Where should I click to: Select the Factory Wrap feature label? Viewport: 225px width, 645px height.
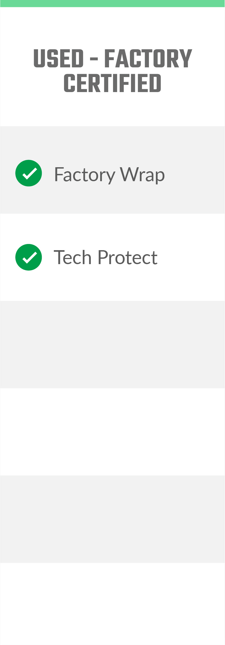[x=109, y=174]
